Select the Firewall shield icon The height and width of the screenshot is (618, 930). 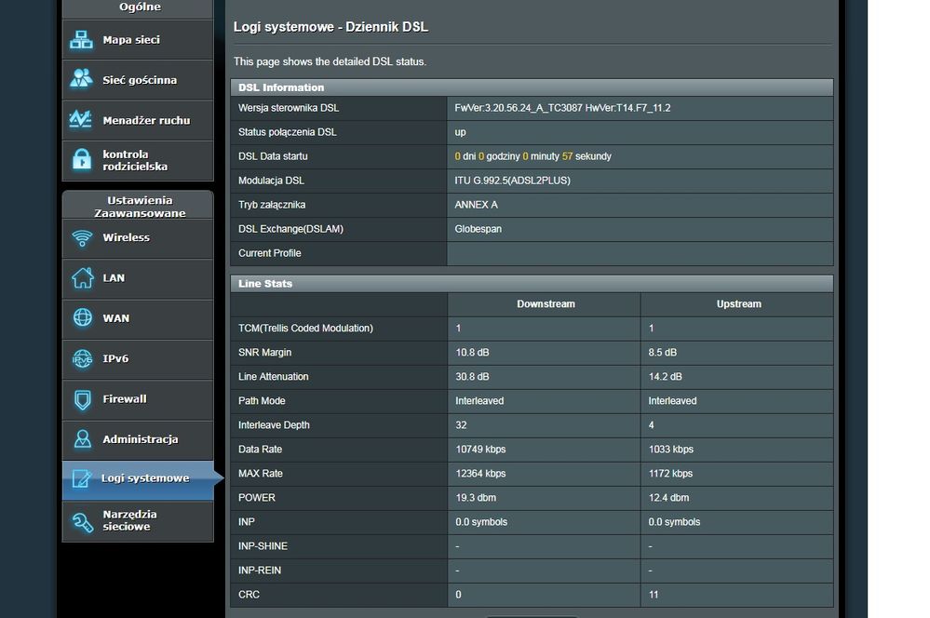point(82,399)
